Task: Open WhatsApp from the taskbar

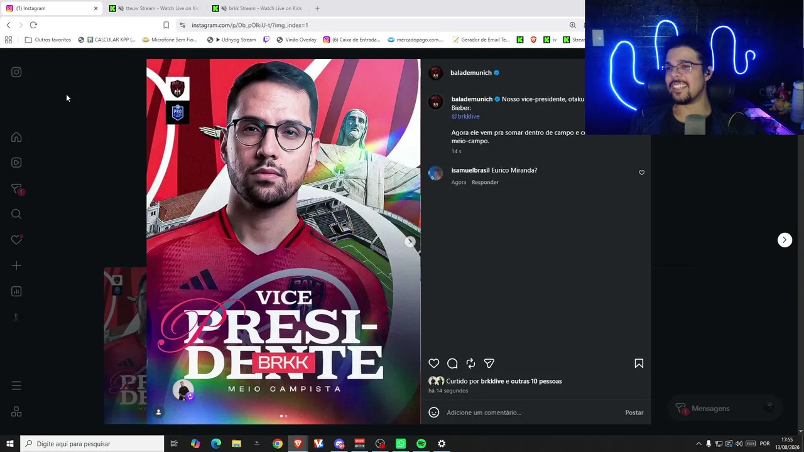Action: (401, 444)
